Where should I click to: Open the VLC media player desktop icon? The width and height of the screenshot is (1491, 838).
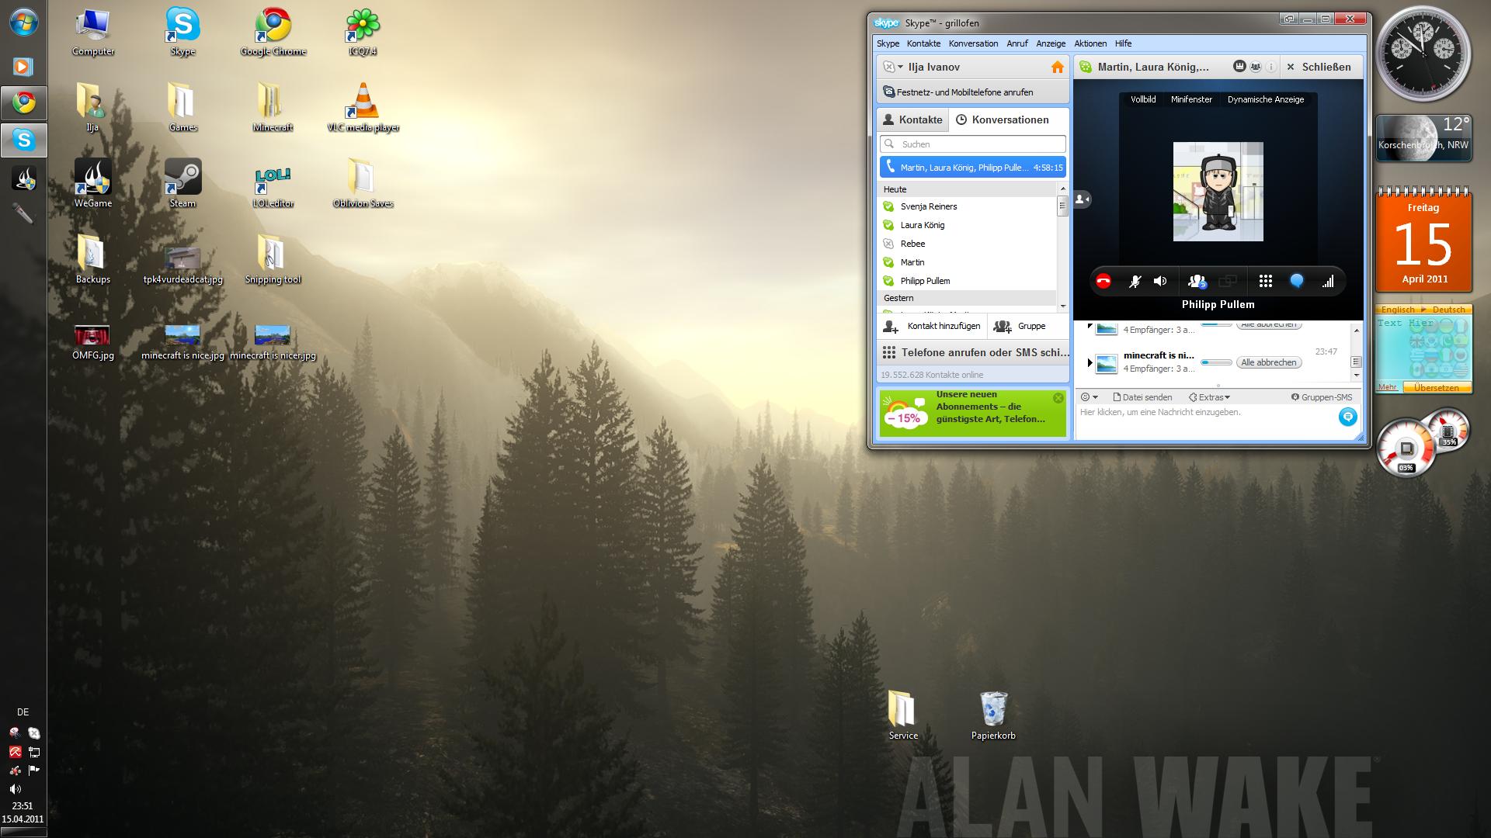(363, 108)
